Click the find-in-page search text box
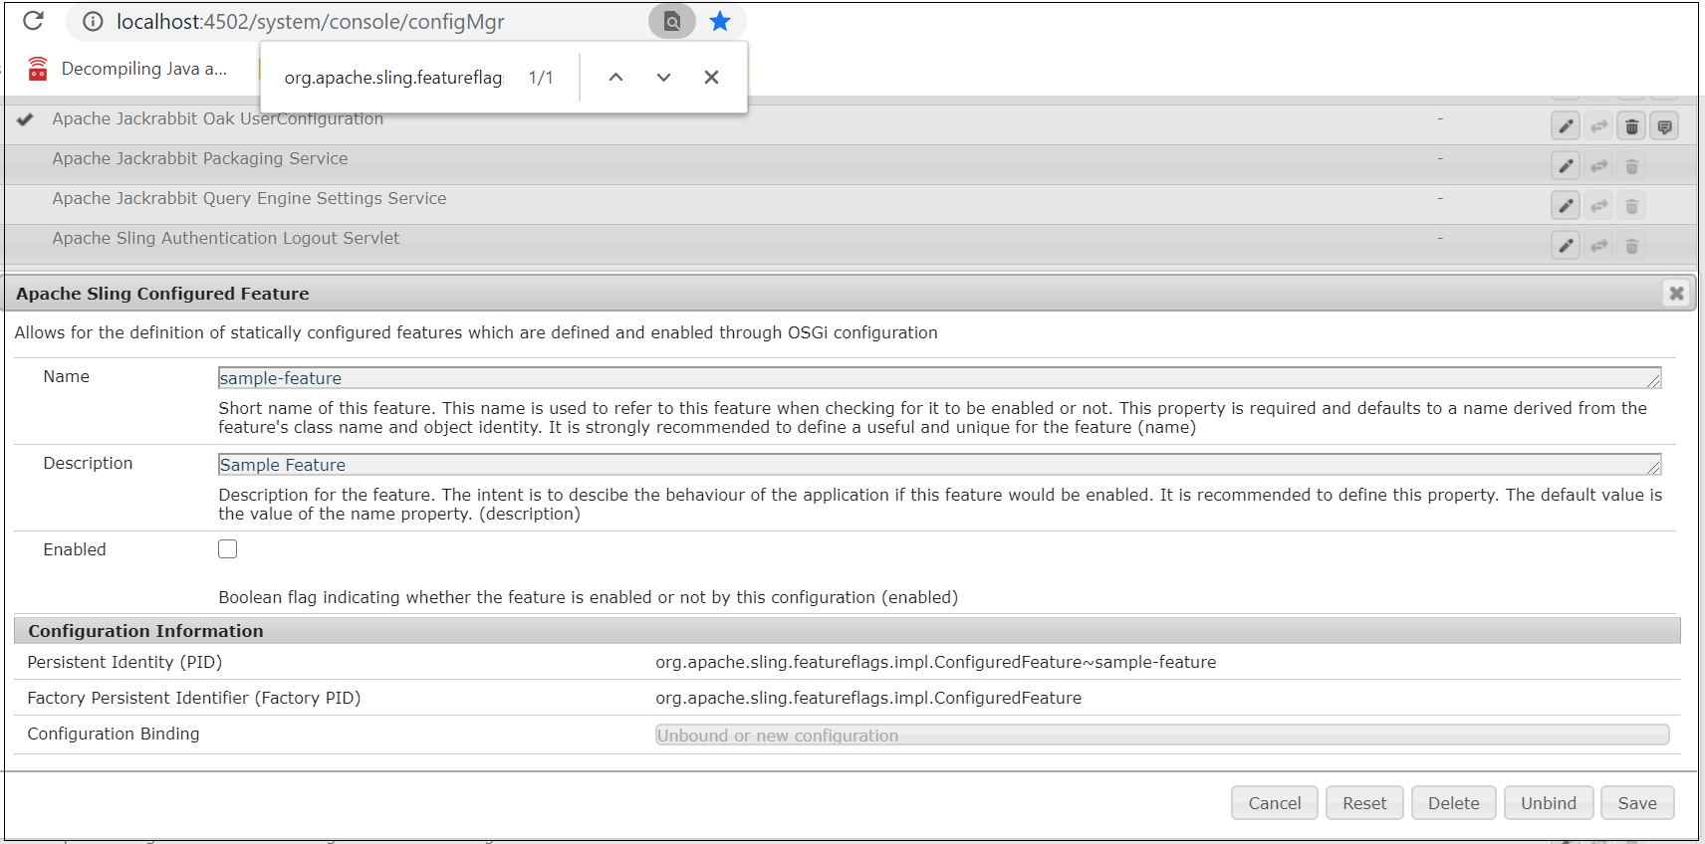This screenshot has width=1705, height=844. click(393, 78)
